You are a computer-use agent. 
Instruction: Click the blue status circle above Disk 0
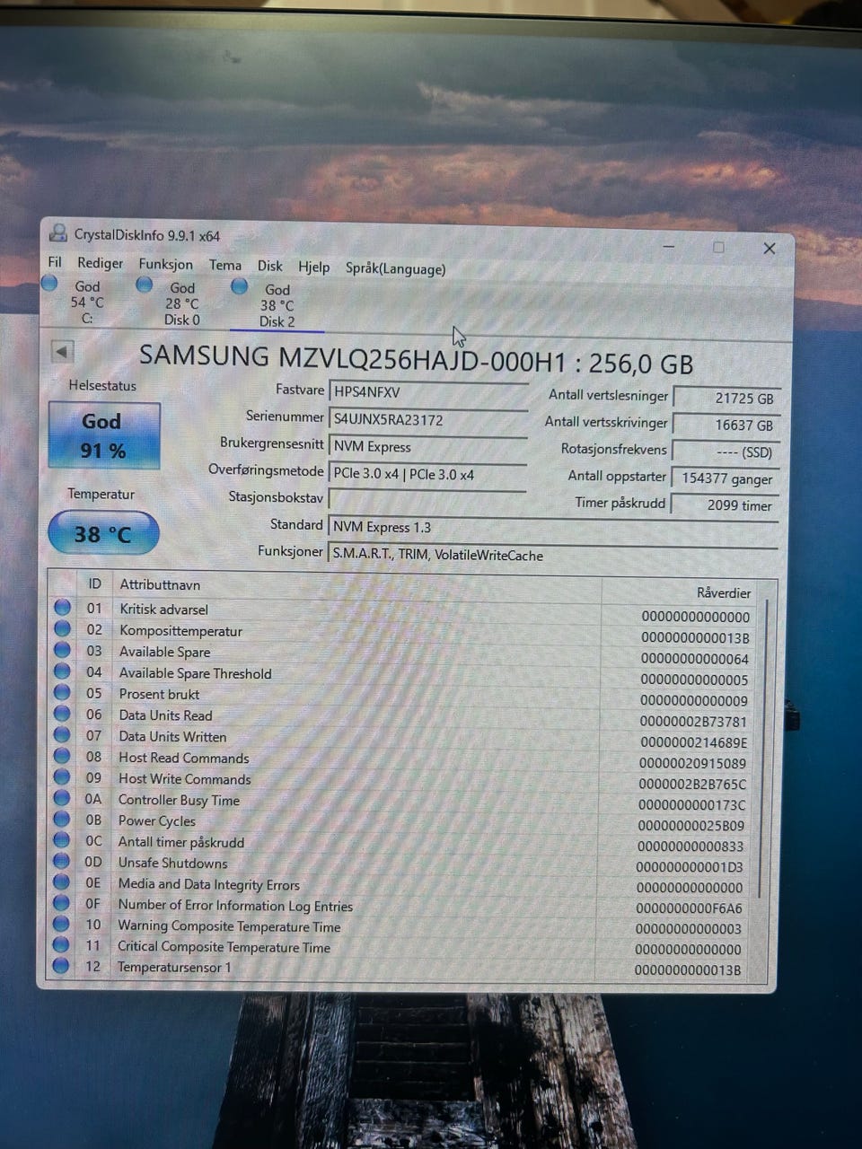tap(144, 285)
